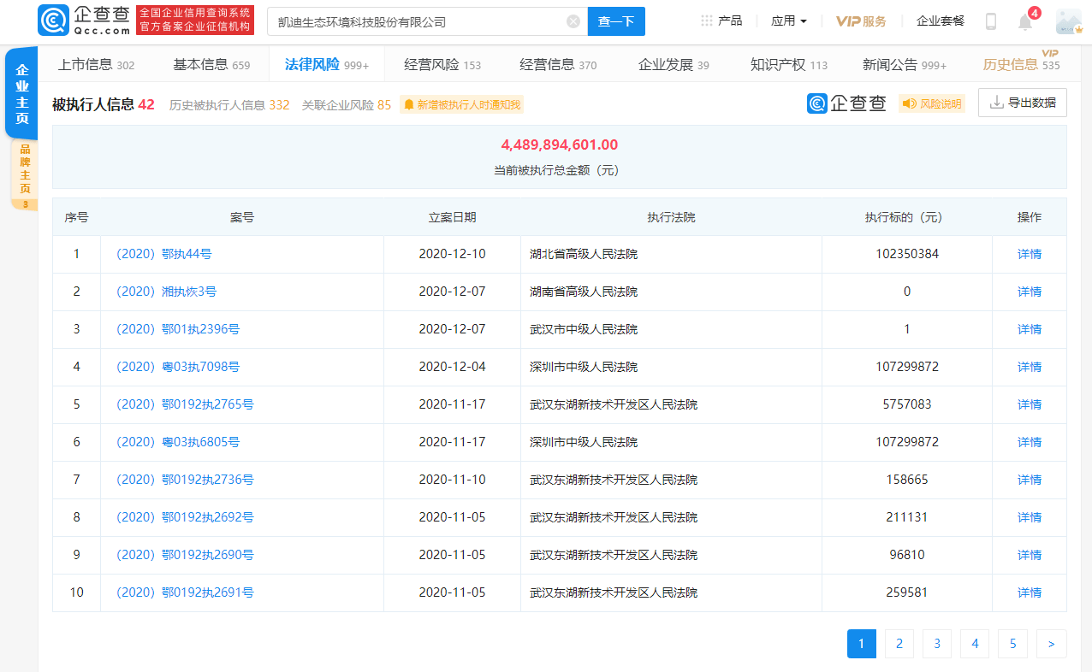The width and height of the screenshot is (1092, 672).
Task: Open 历史被执行人信息 332
Action: [x=229, y=104]
